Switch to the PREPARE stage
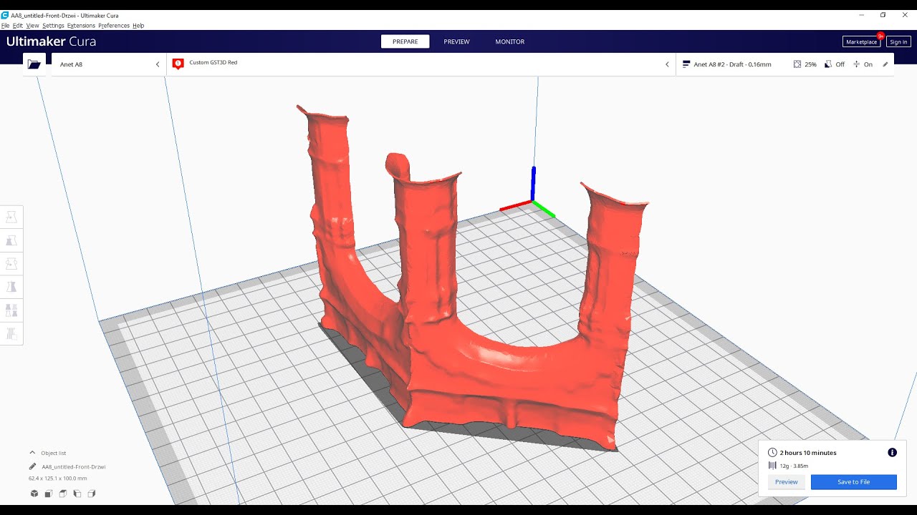 pyautogui.click(x=405, y=41)
